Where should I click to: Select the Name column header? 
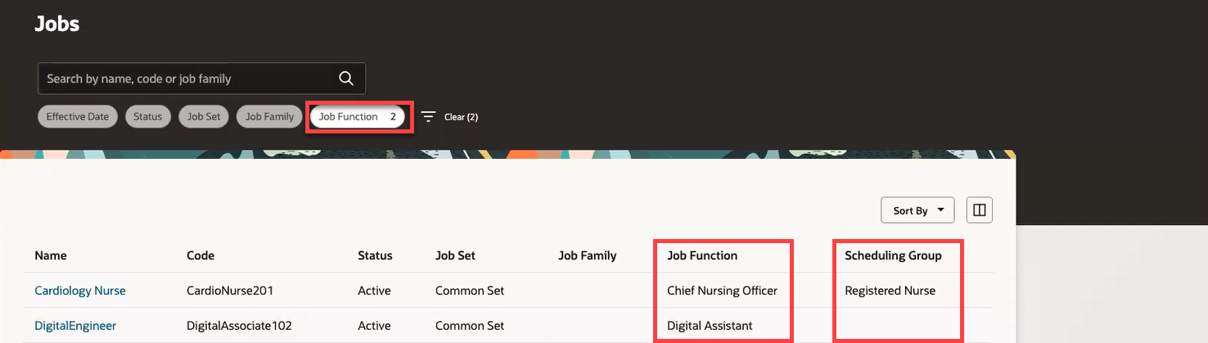pos(51,255)
